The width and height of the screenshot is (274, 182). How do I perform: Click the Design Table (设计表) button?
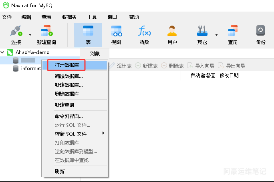(120, 66)
